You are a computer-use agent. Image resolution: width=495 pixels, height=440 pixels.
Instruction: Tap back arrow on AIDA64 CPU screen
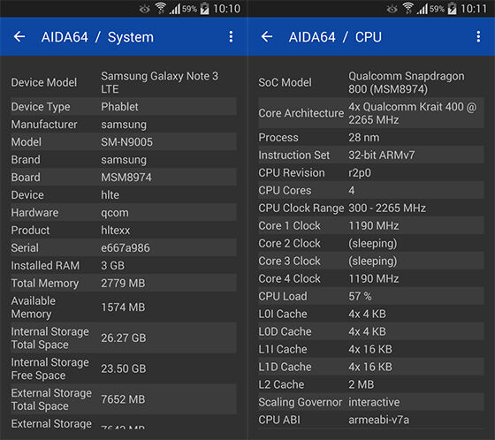[x=267, y=36]
